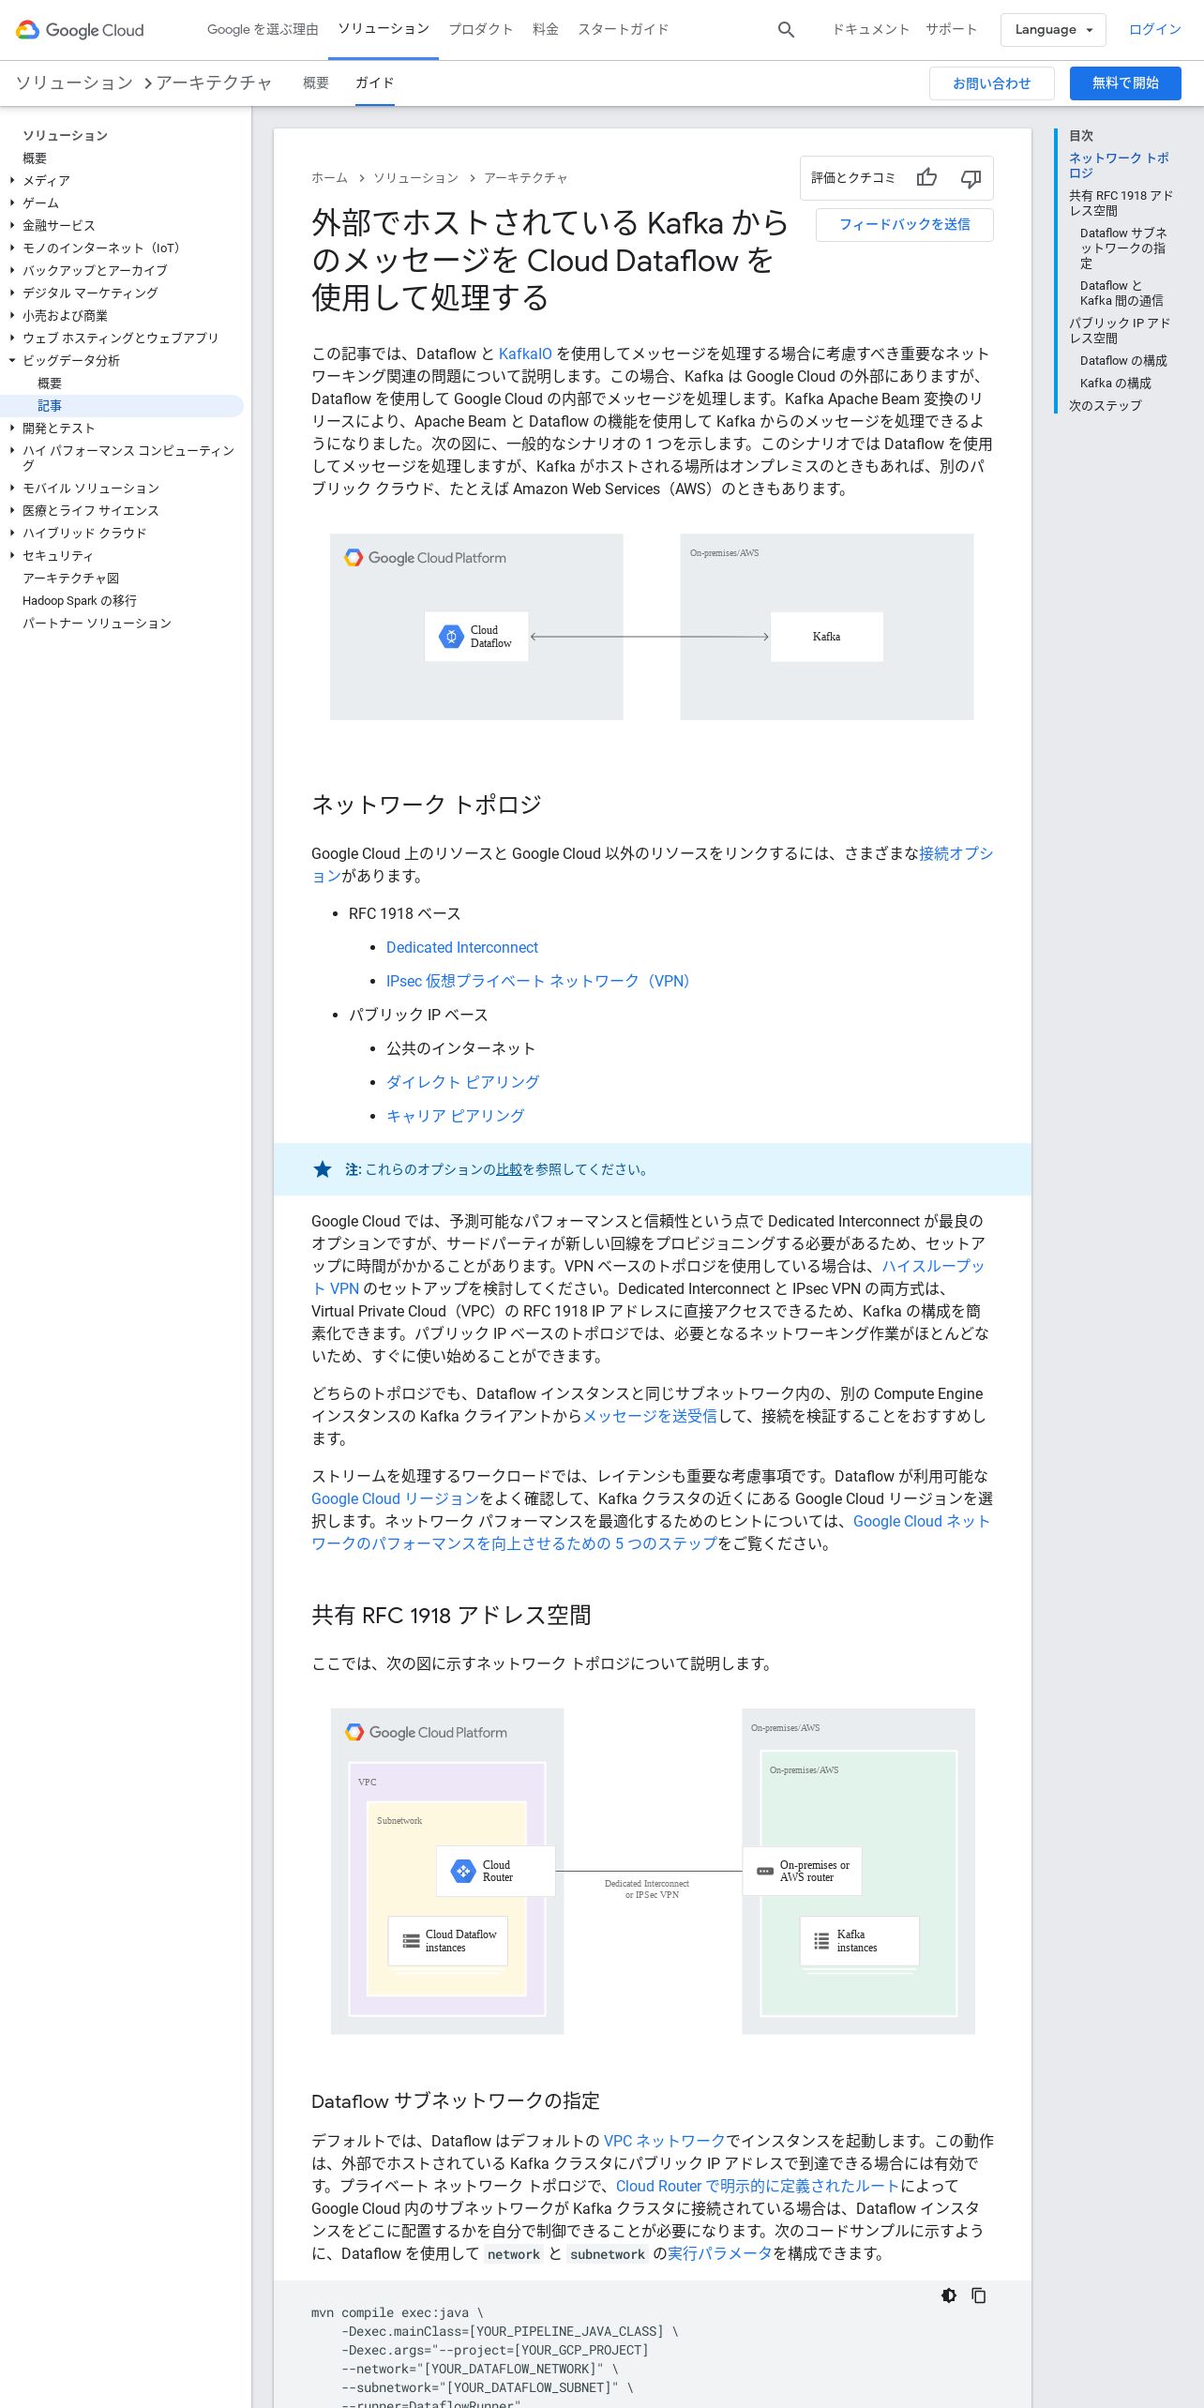Open the Google を選ぶ理由 menu
1204x2408 pixels.
[x=263, y=29]
